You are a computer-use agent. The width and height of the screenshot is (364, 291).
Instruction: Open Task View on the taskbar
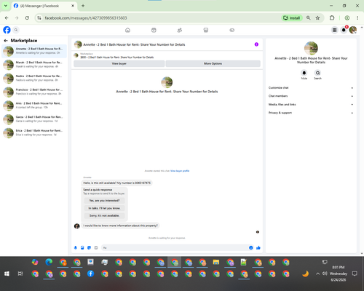pyautogui.click(x=20, y=274)
